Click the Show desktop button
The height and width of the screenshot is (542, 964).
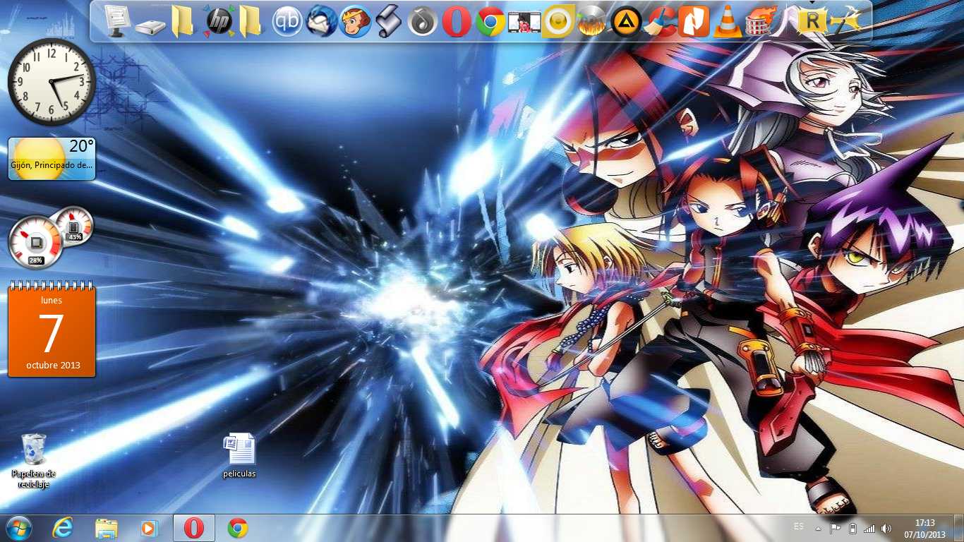coord(958,528)
